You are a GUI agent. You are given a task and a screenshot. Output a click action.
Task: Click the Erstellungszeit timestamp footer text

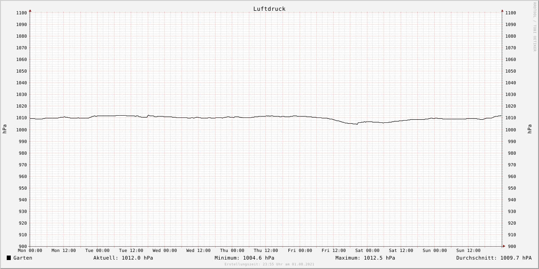(x=269, y=264)
